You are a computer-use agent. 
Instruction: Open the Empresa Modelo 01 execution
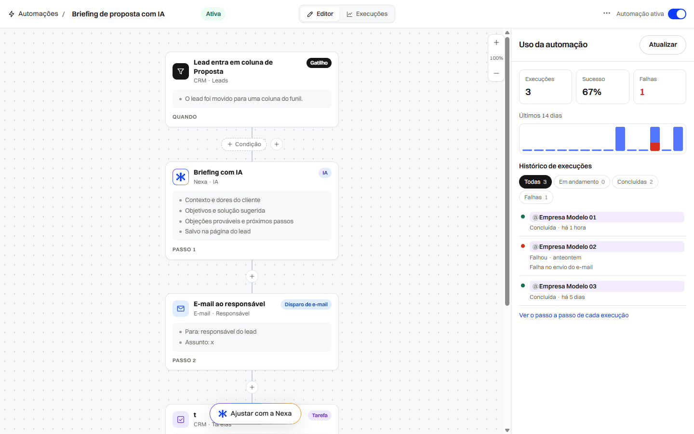click(x=607, y=217)
